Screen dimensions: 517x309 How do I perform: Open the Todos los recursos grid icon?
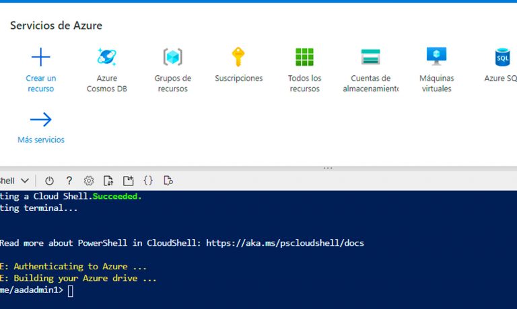(x=304, y=57)
